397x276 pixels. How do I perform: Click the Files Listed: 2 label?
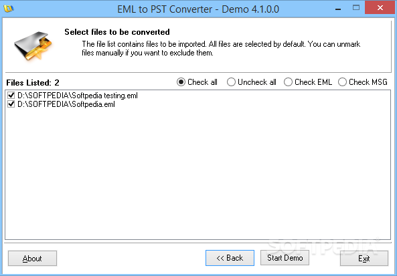click(x=33, y=83)
